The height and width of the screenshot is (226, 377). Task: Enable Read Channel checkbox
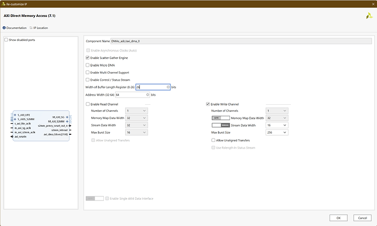click(x=88, y=104)
